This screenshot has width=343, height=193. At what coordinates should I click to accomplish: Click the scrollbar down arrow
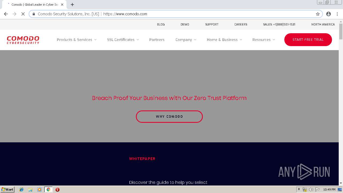click(x=341, y=183)
